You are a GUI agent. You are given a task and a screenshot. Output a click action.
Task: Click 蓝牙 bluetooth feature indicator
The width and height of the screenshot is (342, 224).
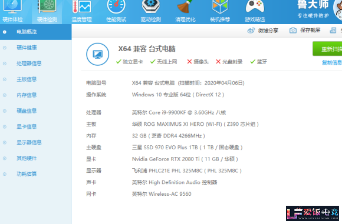pyautogui.click(x=259, y=62)
